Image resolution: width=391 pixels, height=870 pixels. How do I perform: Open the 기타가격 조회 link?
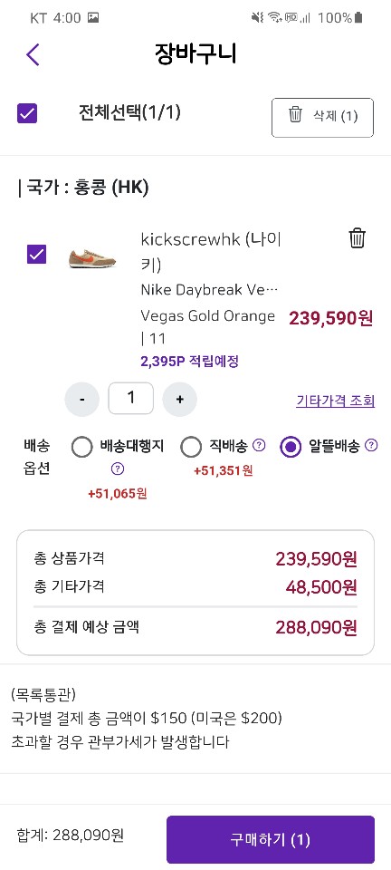tap(336, 401)
